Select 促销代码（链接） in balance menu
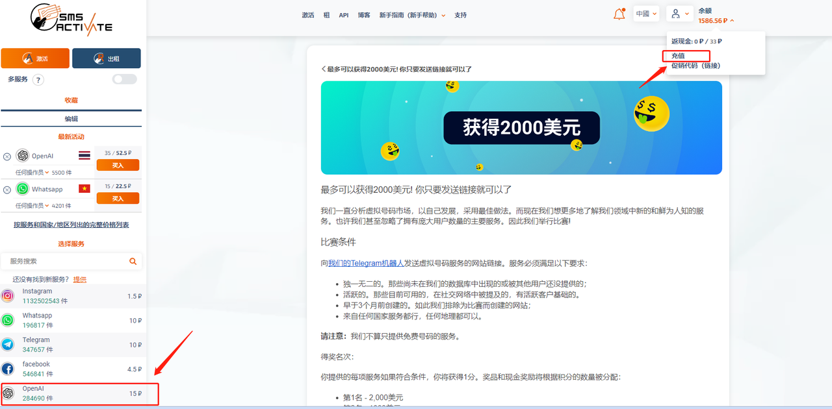Image resolution: width=832 pixels, height=409 pixels. point(695,66)
